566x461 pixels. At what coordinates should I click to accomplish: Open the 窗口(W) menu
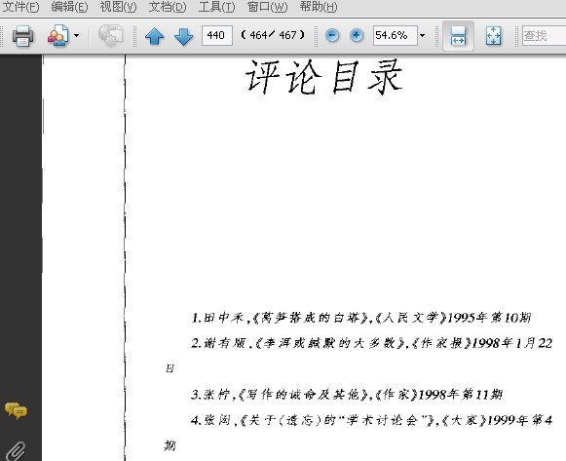tap(267, 7)
